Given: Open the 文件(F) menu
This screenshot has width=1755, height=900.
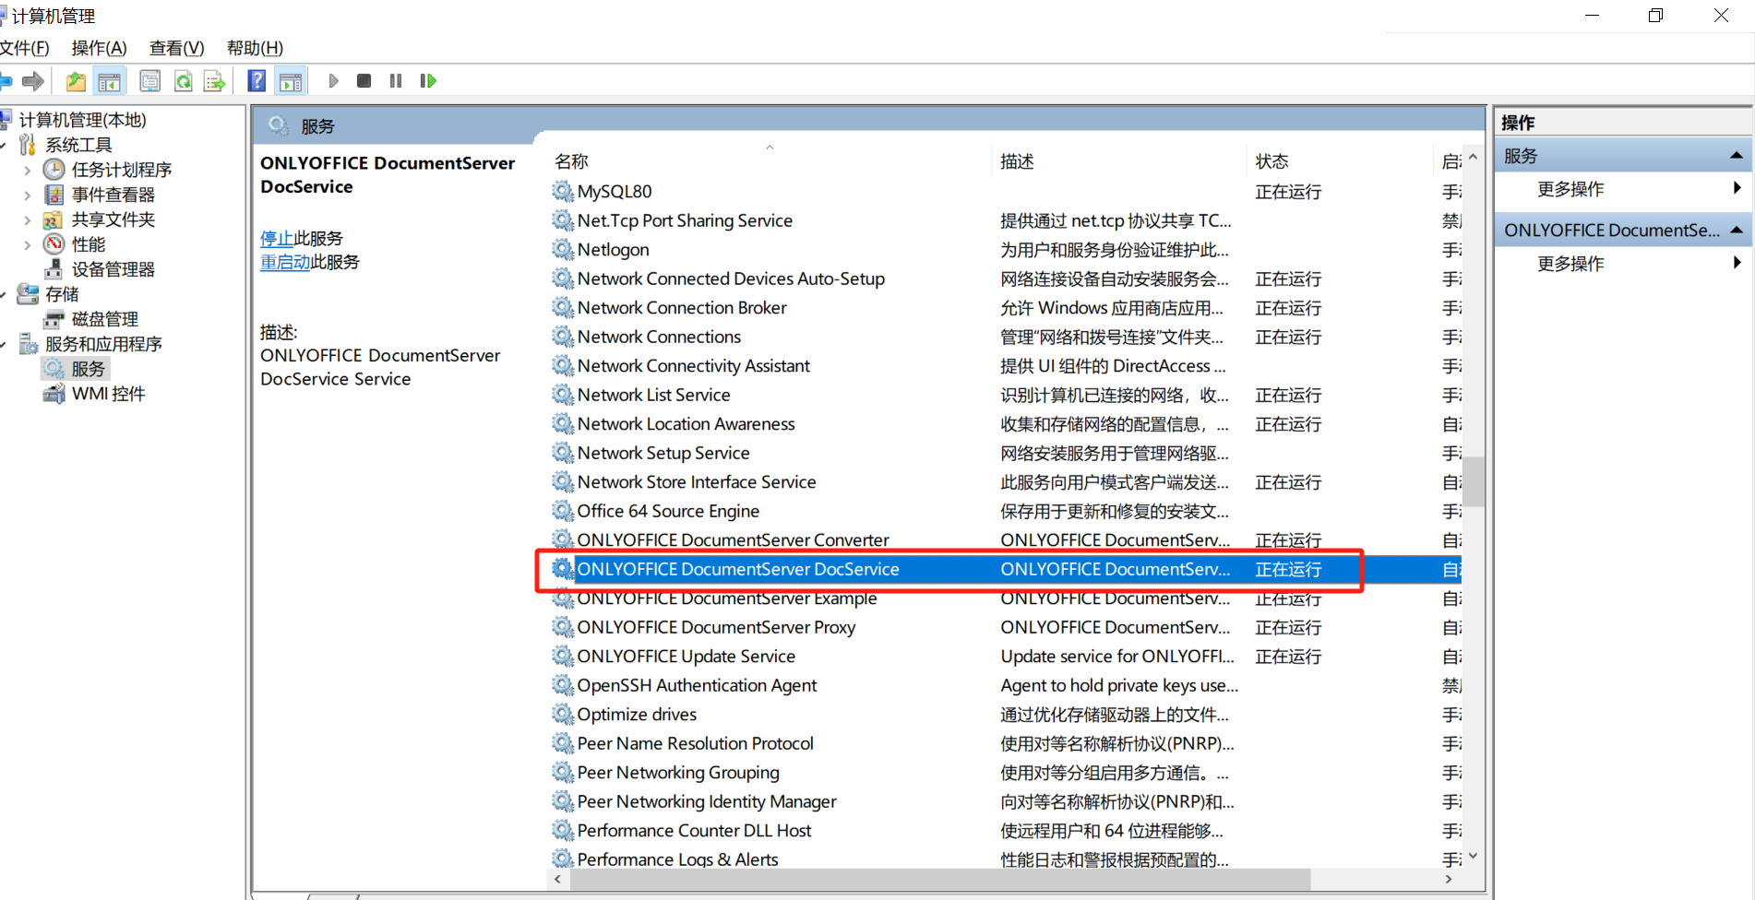Looking at the screenshot, I should click(x=25, y=48).
